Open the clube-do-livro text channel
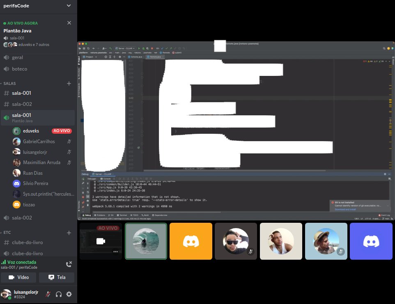 [38, 242]
